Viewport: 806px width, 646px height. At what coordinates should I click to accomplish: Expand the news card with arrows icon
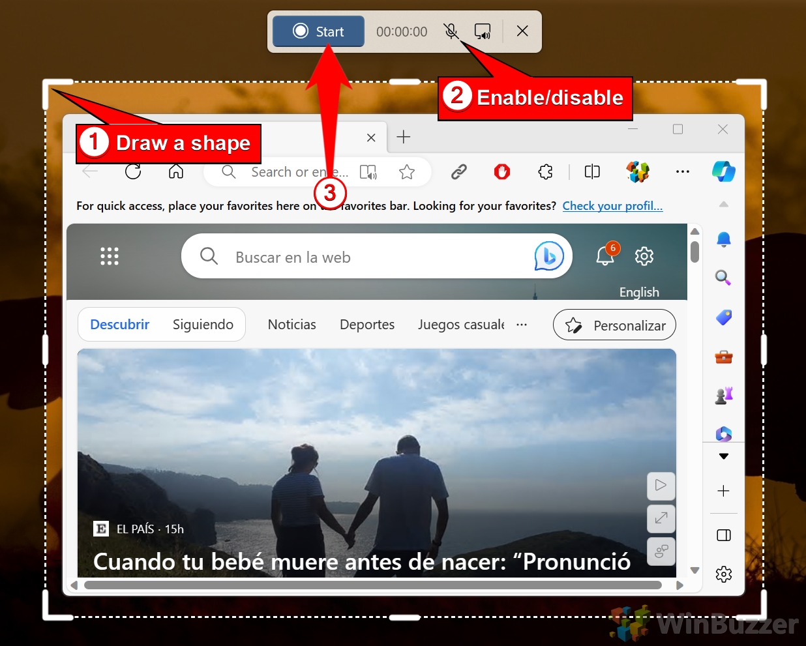661,518
